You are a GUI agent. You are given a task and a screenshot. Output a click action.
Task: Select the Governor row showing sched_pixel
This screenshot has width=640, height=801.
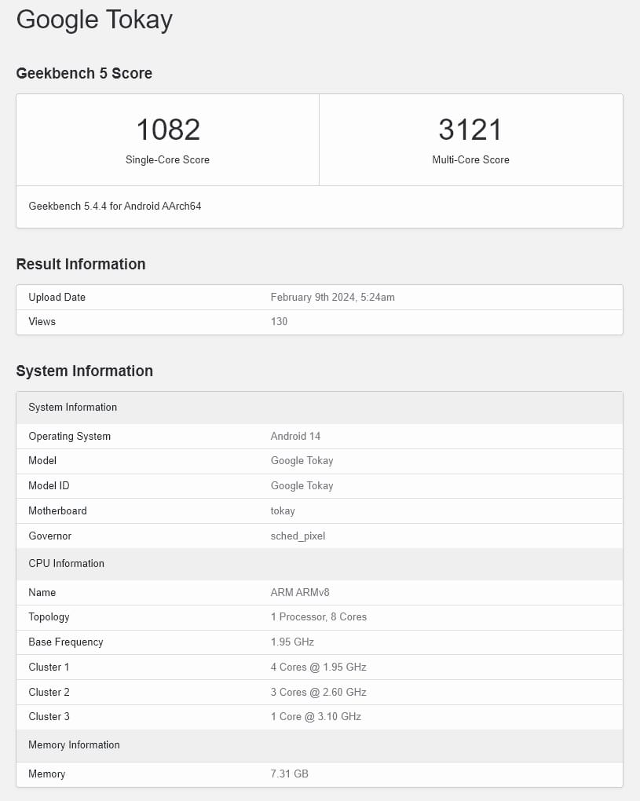[x=298, y=536]
